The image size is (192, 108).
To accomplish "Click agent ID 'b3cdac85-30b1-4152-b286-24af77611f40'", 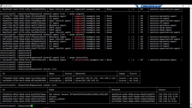I will 24,48.
